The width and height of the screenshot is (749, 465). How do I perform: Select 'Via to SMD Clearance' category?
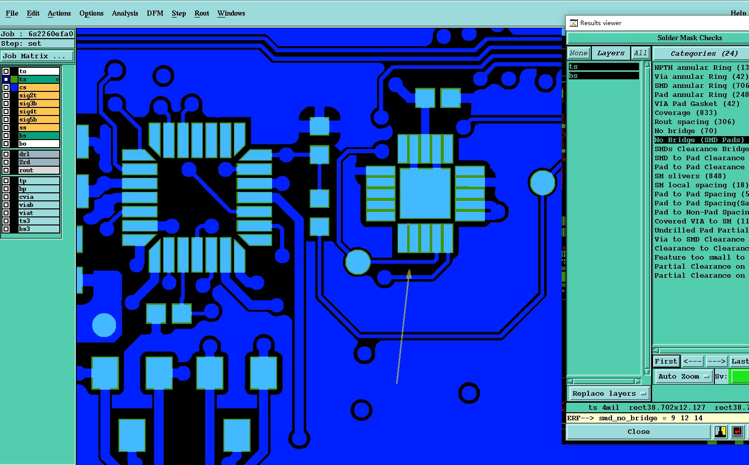701,239
